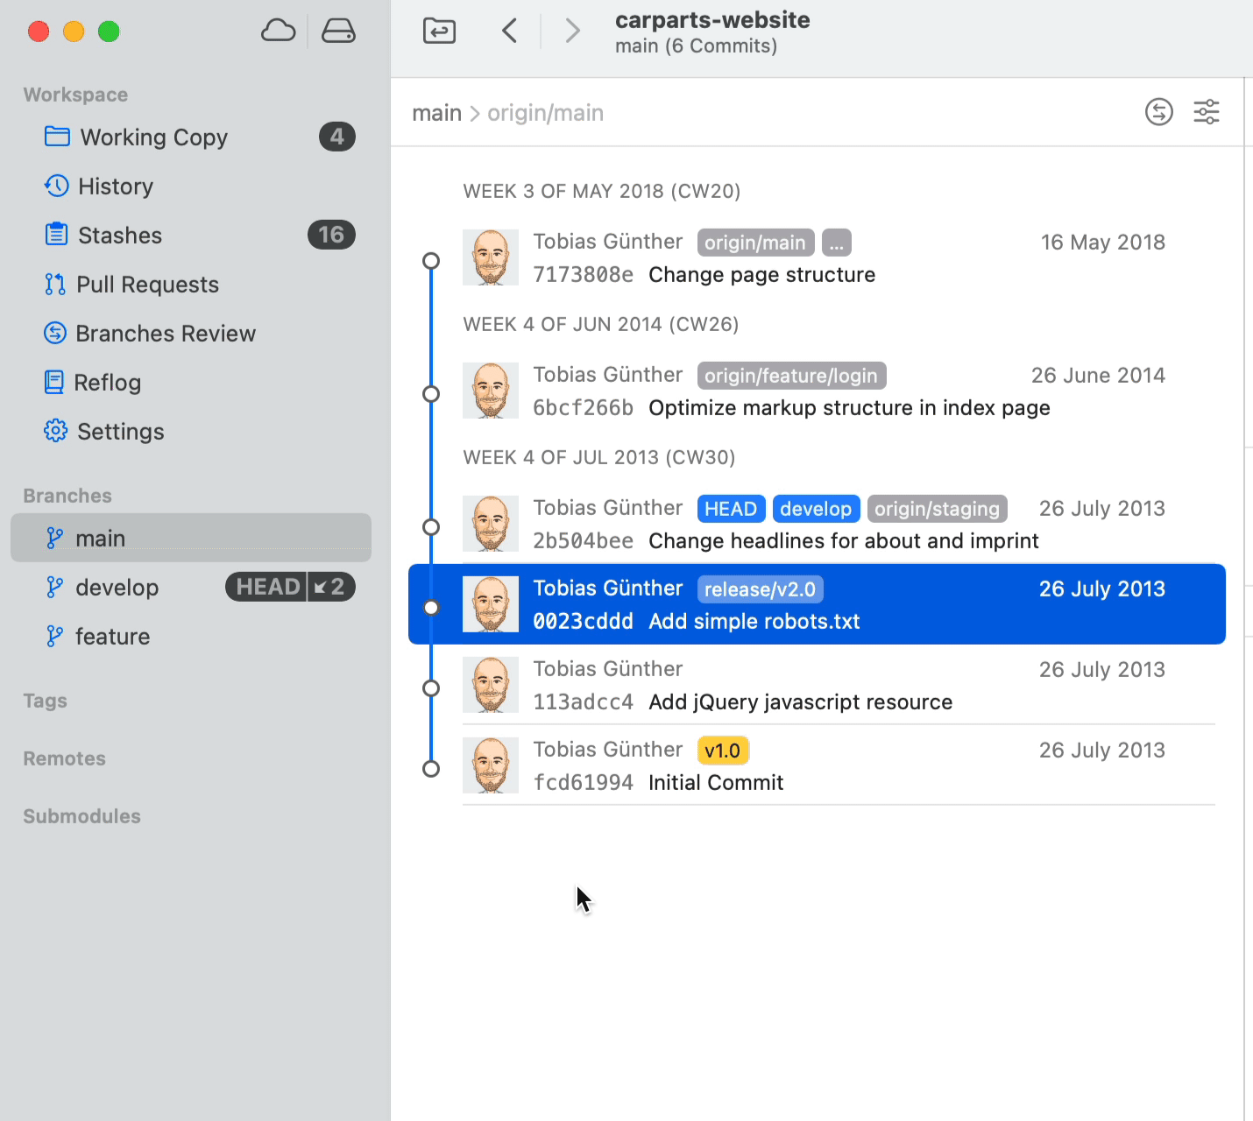Open the quick open repository folder icon
Viewport: 1253px width, 1121px height.
(x=439, y=32)
